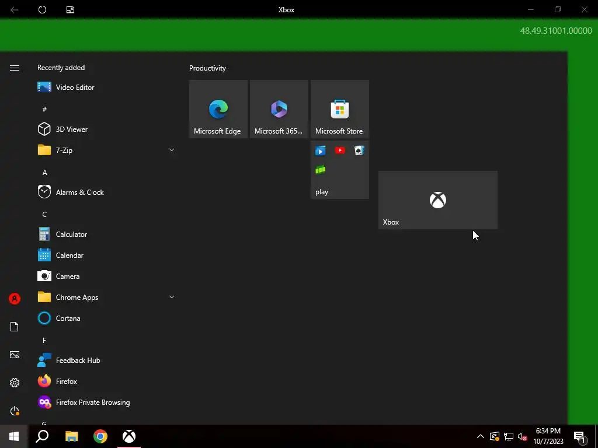The height and width of the screenshot is (448, 598).
Task: Go back in Xbox window
Action: [15, 9]
